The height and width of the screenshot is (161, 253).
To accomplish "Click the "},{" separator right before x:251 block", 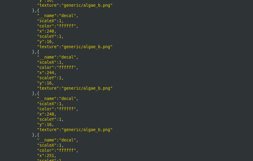I will (x=36, y=135).
